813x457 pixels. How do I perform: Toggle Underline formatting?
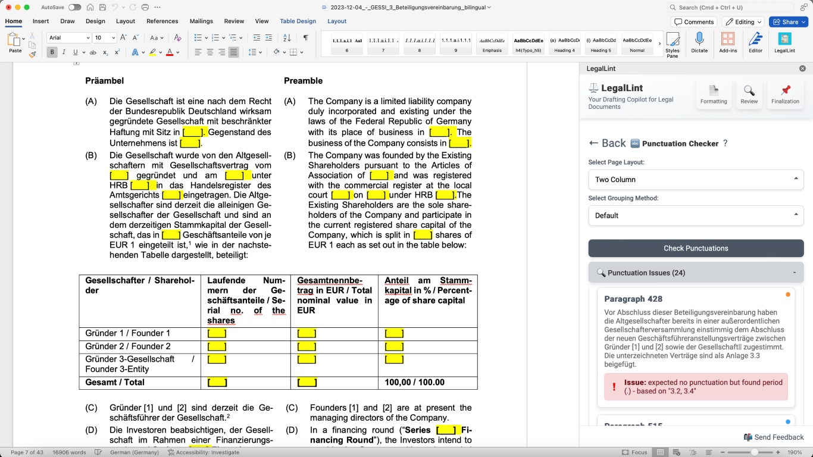tap(75, 52)
